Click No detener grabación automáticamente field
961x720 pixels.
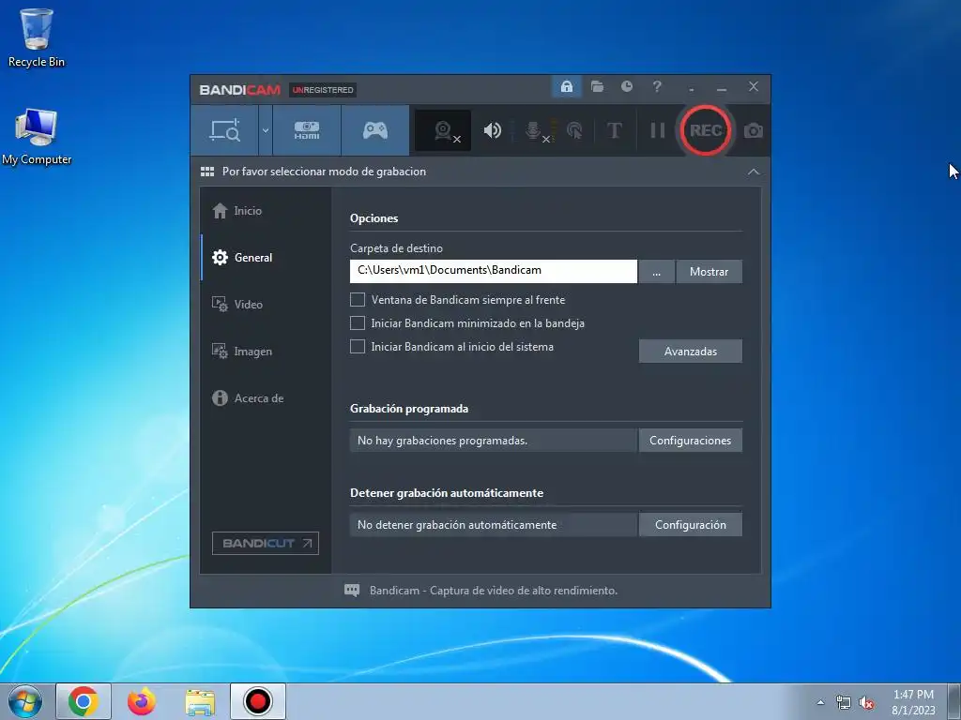click(494, 525)
